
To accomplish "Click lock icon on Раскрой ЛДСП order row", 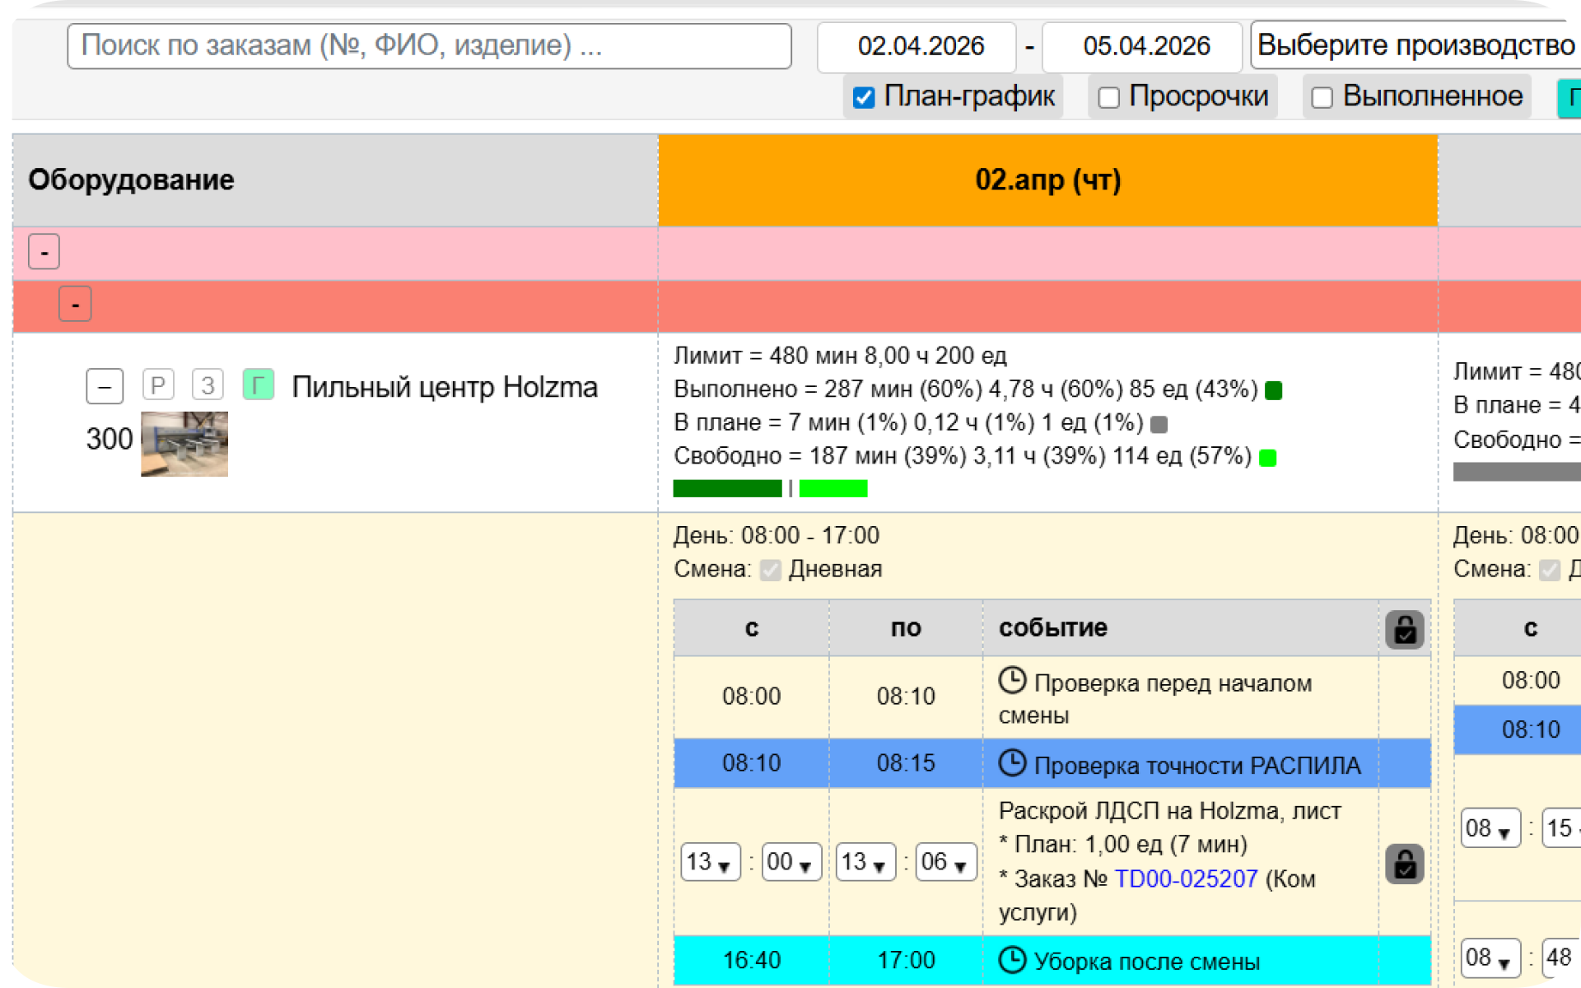I will point(1404,864).
